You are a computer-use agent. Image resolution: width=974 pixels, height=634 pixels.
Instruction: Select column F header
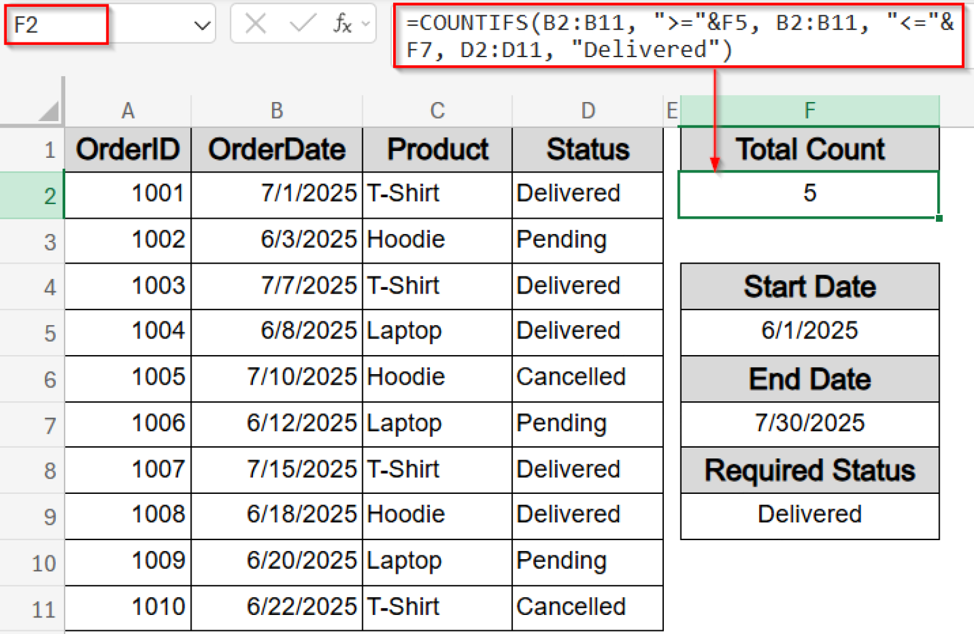(x=809, y=110)
